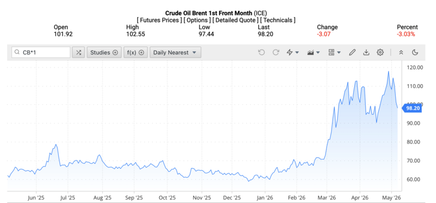Screen dimensions: 436x203
Task: Open the chart type area dropdown
Action: coord(314,52)
